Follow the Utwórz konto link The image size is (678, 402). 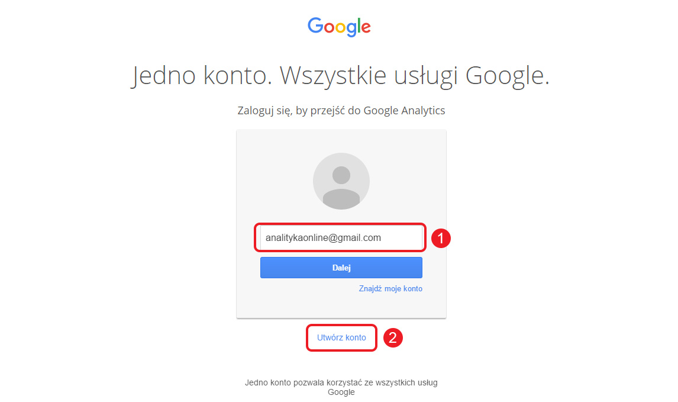click(341, 337)
